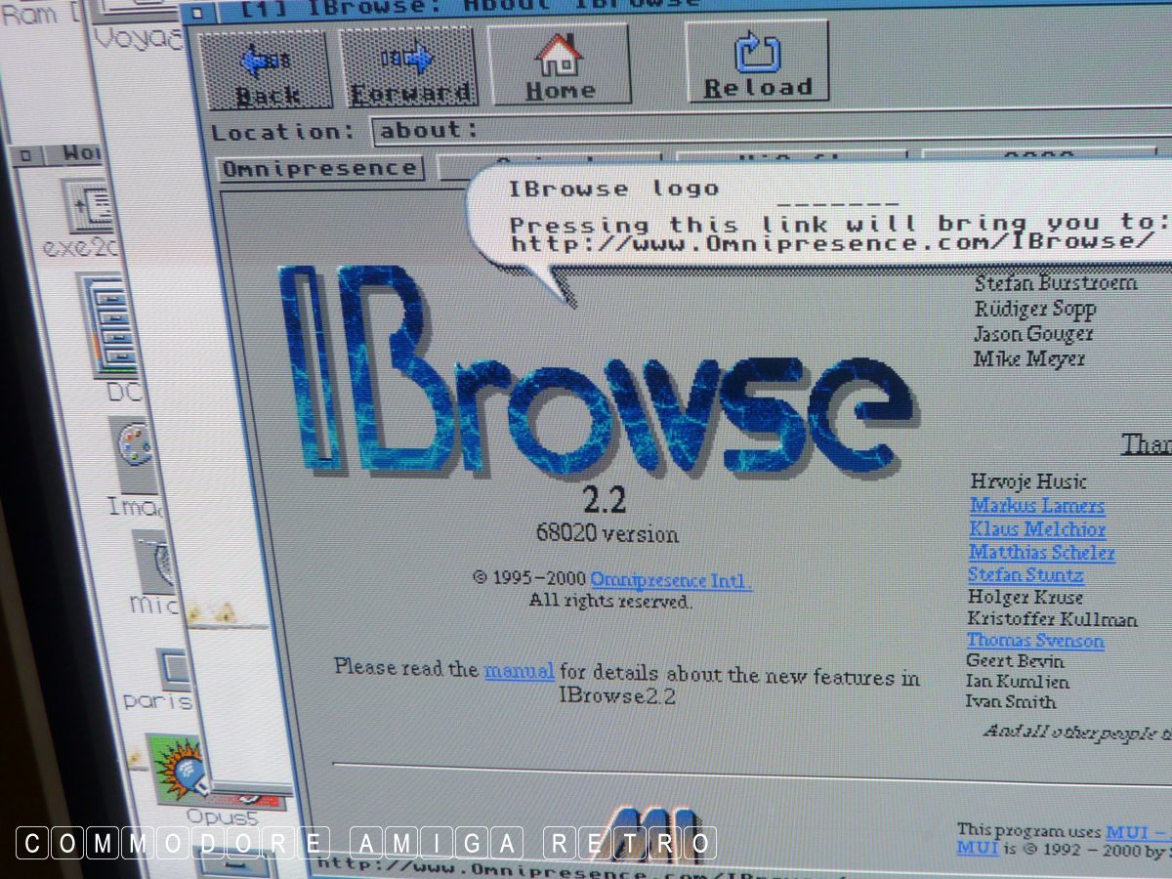
Task: Open the Omnipresence bookmark button
Action: click(318, 169)
